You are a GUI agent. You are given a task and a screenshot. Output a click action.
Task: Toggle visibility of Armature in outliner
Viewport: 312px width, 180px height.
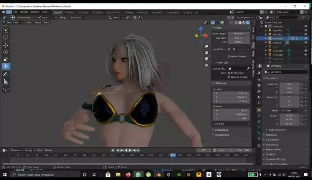[305, 38]
